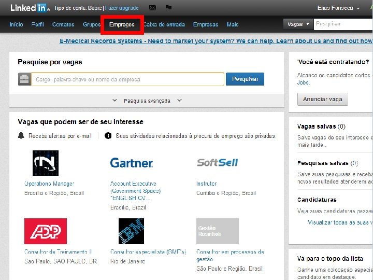The image size is (373, 280).
Task: Open the Account Executive Government Space job
Action: pos(135,191)
